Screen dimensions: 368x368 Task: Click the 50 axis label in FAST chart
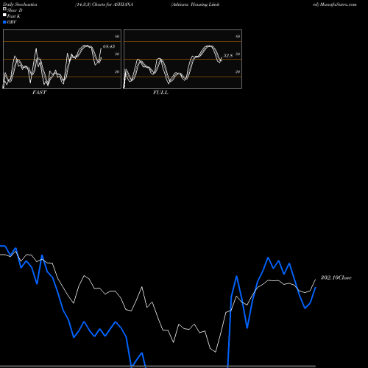pos(117,54)
